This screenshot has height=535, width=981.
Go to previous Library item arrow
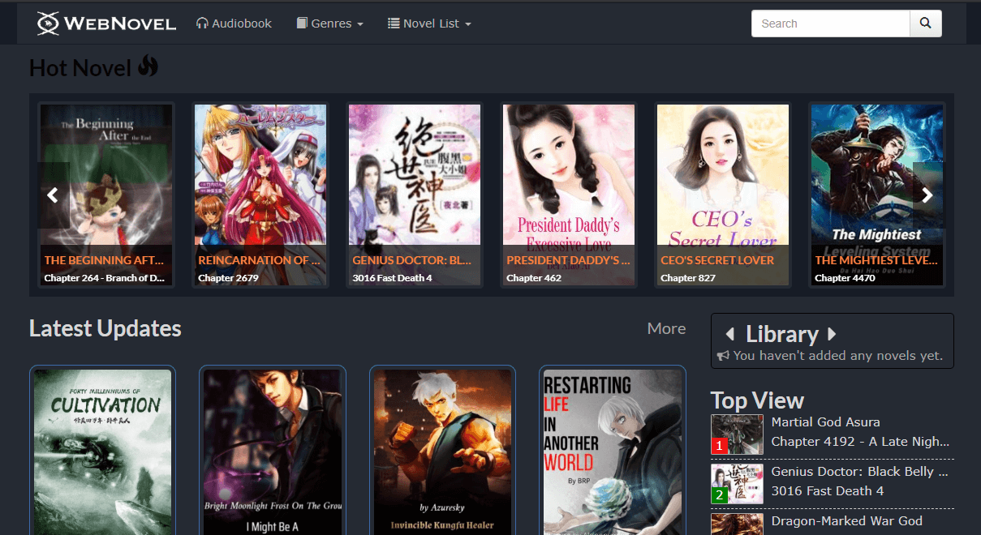coord(729,334)
